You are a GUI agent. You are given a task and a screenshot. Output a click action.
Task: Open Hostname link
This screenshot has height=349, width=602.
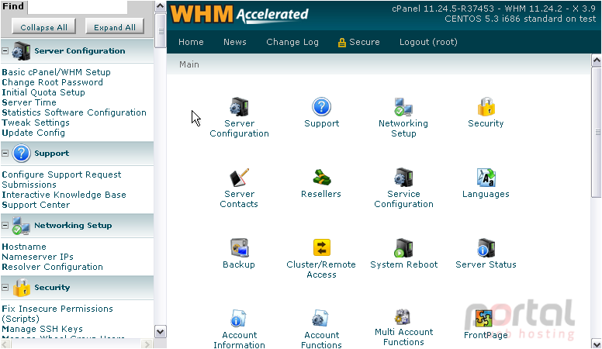(24, 247)
